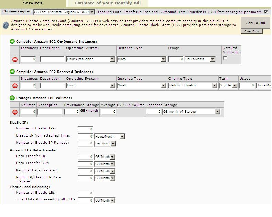The image size is (272, 217).
Task: Focus the Number of Elastic IPs field
Action: tap(85, 129)
